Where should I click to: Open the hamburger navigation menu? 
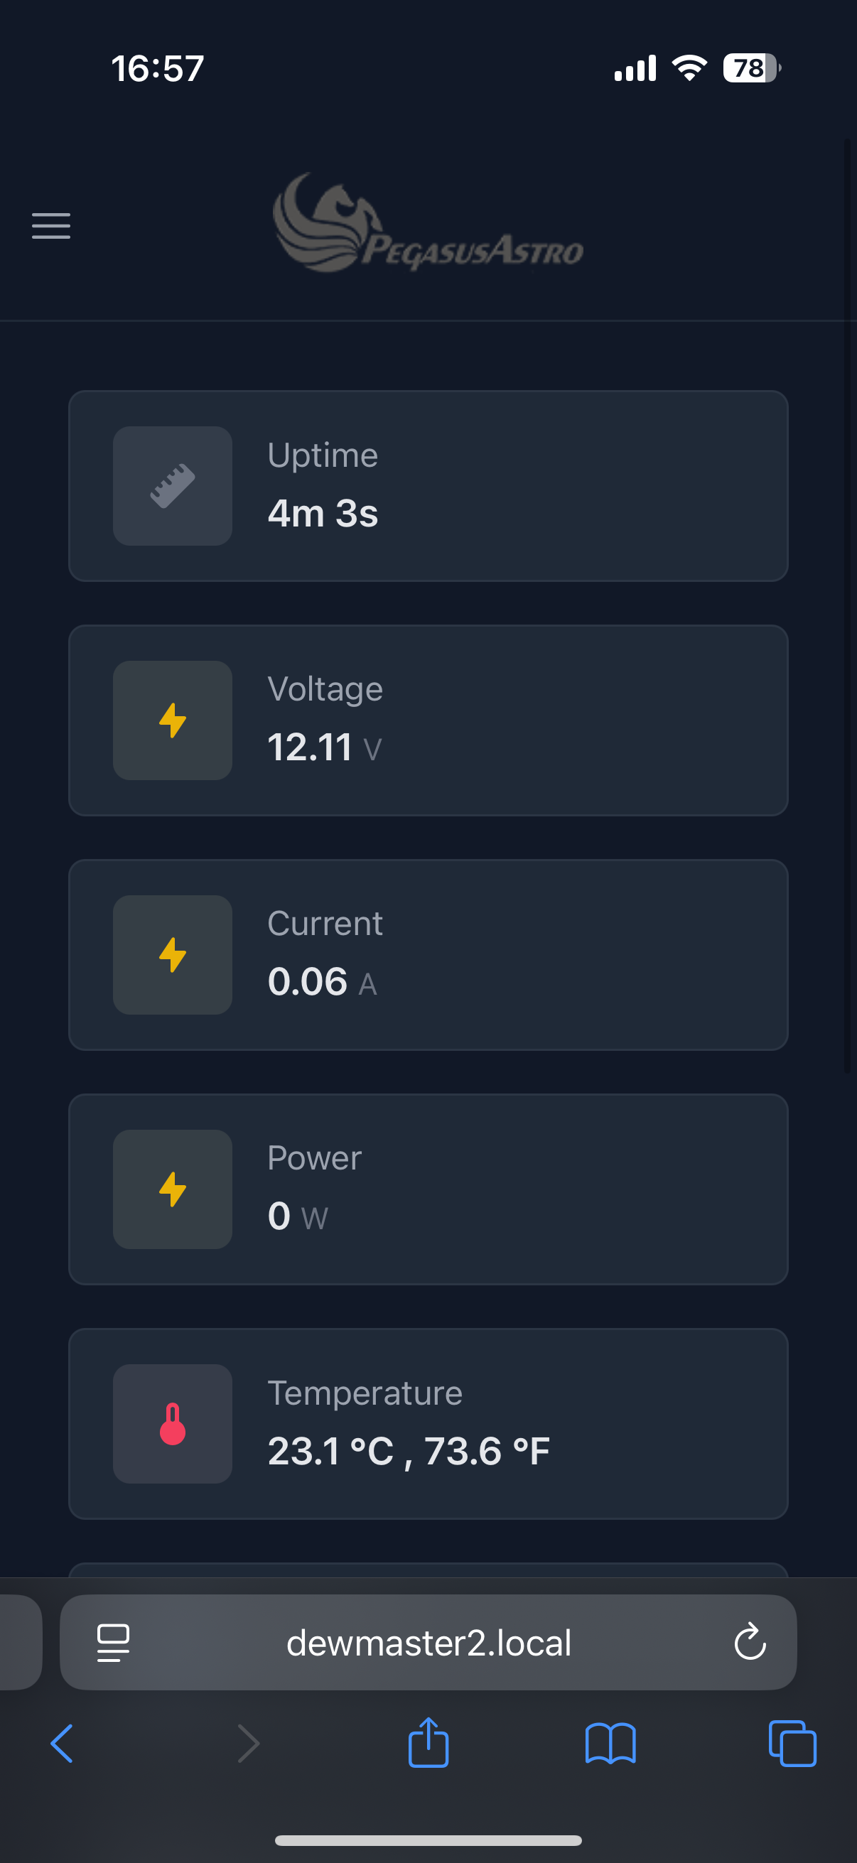coord(51,226)
